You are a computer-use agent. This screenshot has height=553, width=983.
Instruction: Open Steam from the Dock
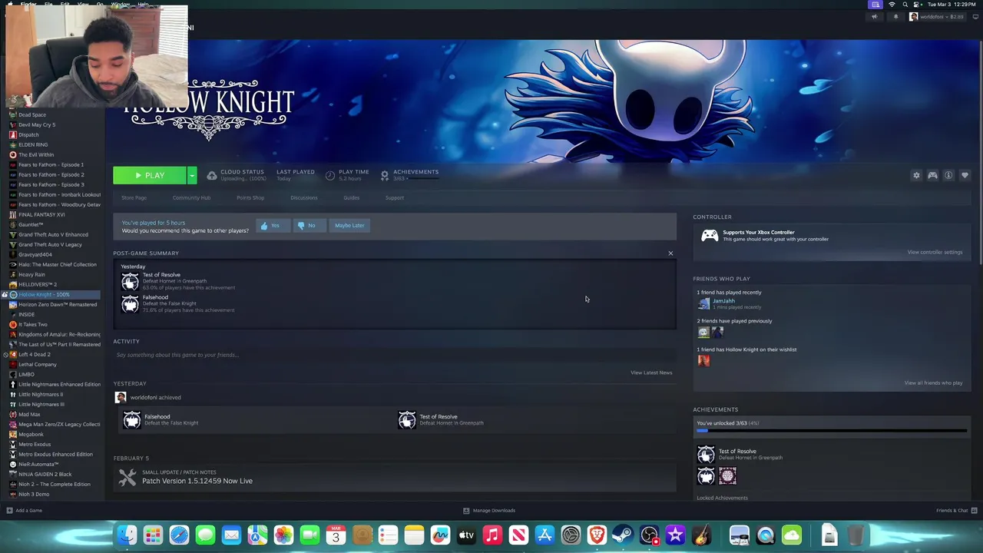(623, 535)
